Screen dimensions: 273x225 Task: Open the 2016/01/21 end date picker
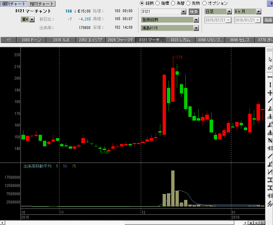258,20
